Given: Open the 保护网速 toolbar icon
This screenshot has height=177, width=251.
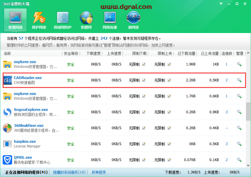Looking at the screenshot, I should click(39, 20).
